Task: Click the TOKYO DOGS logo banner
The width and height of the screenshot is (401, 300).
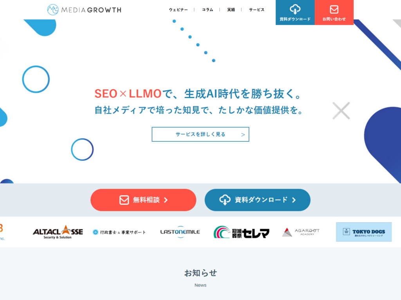Action: click(364, 232)
